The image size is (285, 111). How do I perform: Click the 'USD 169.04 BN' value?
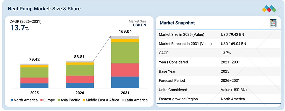233,44
